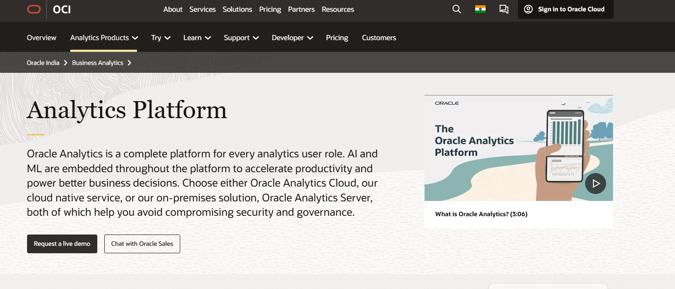Switch to the Overview tab
The image size is (675, 289).
41,37
